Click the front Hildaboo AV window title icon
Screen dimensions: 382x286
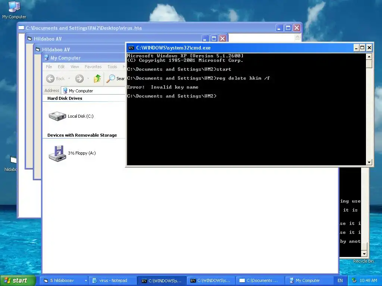click(38, 50)
